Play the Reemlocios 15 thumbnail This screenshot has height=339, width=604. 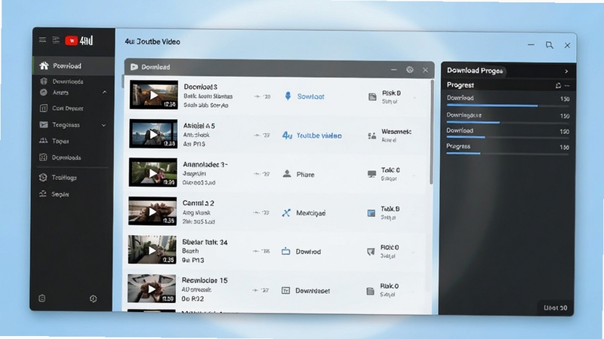[152, 289]
